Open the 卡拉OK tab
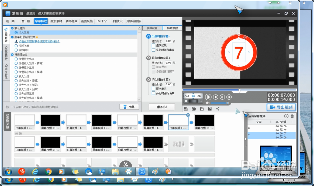Image resolution: width=314 pixels, height=186 pixels. click(x=117, y=21)
